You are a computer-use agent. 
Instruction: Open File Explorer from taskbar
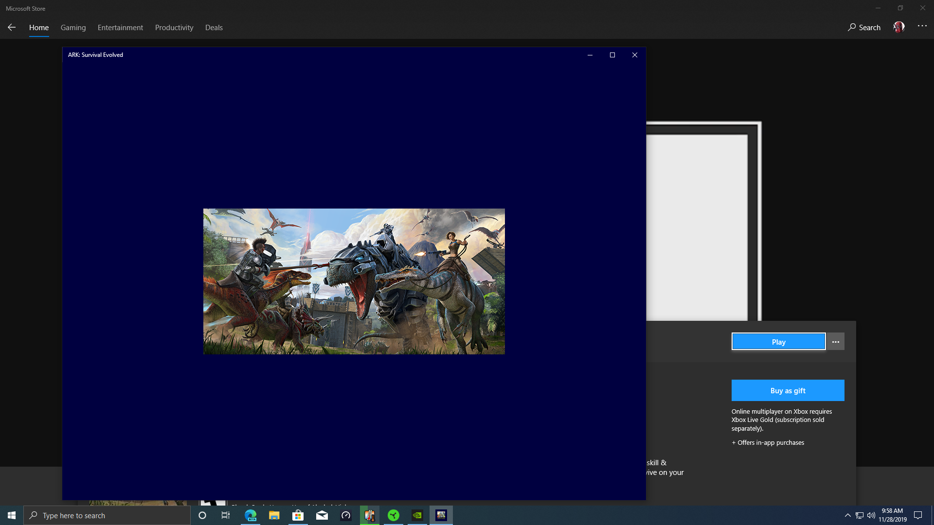point(274,515)
